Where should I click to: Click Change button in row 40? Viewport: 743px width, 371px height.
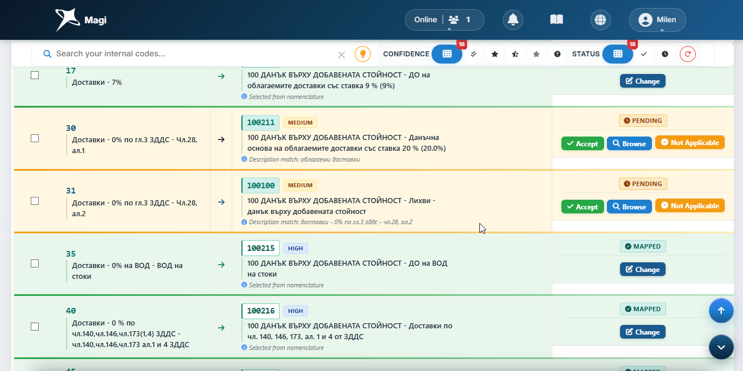(643, 332)
